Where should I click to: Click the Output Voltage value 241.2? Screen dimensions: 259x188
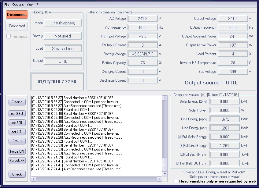coord(233,19)
